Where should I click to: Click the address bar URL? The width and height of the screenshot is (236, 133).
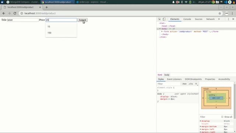click(40, 13)
